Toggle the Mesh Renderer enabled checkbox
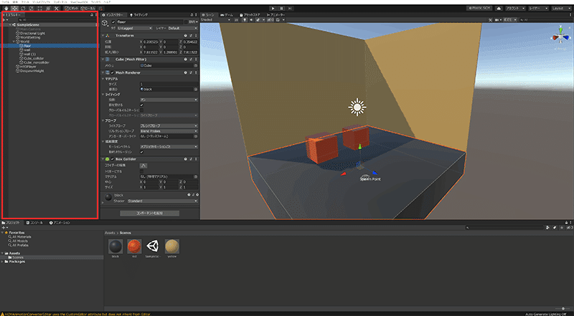Viewport: 574px width, 316px height. tap(113, 73)
